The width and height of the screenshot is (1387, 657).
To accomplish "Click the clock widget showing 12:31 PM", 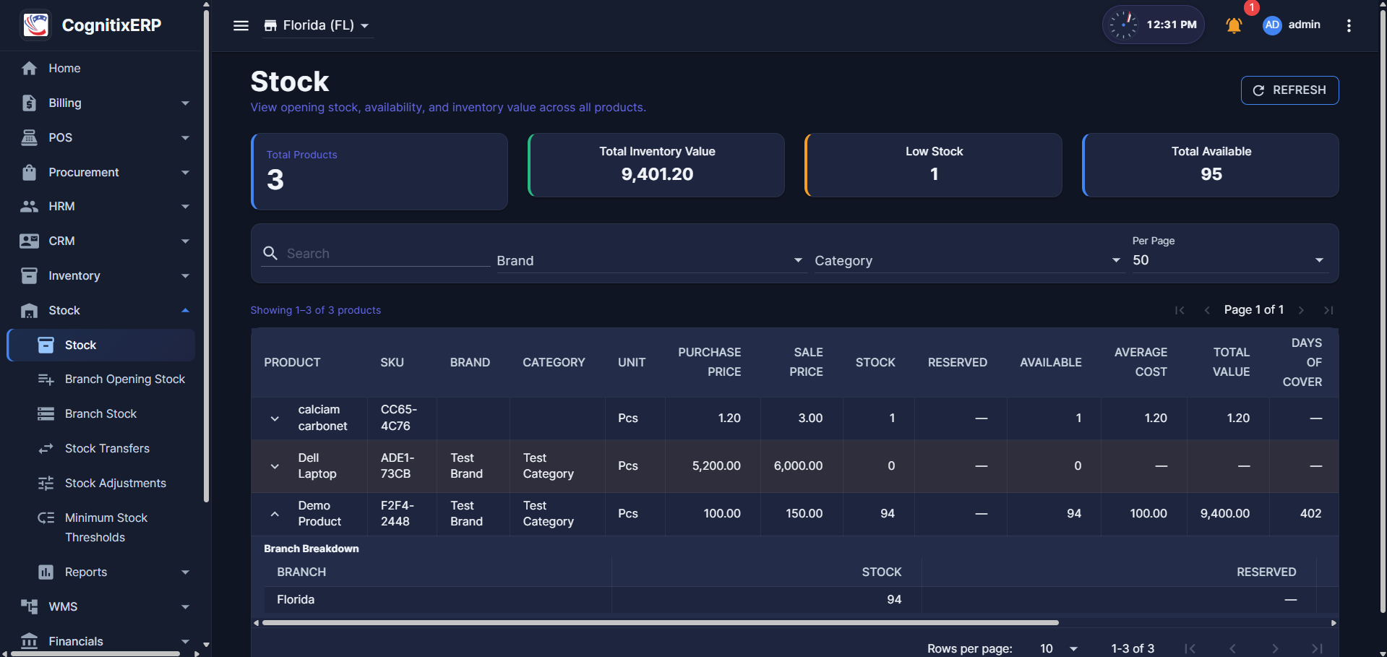I will point(1153,25).
